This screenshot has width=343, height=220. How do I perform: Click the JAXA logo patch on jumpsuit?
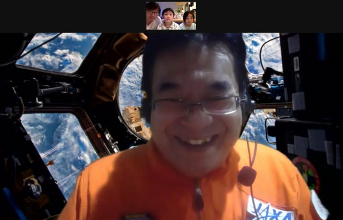[x=269, y=209]
